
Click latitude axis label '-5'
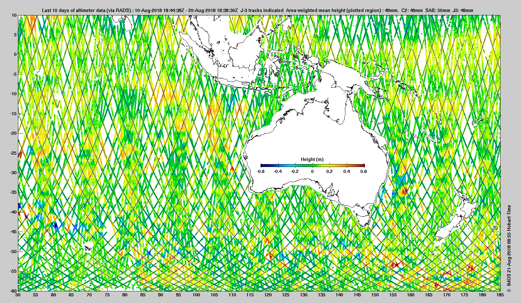pyautogui.click(x=14, y=74)
